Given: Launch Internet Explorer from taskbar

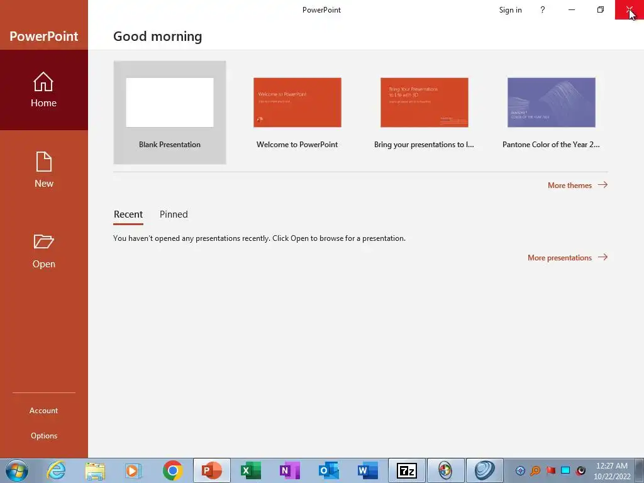Looking at the screenshot, I should point(56,470).
